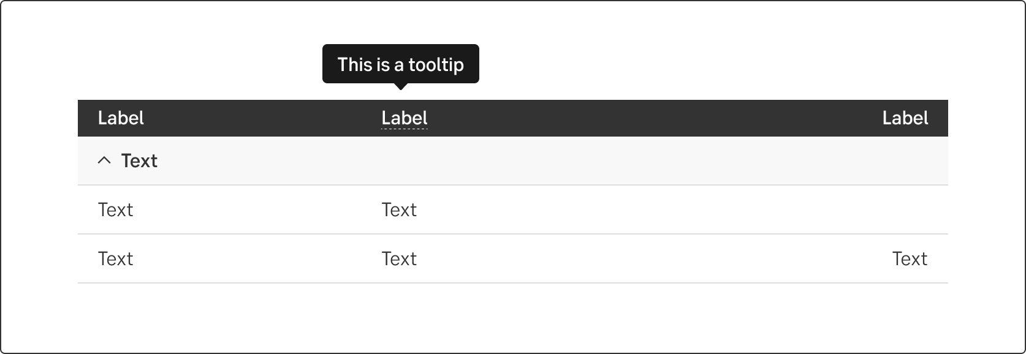Select last row's left Text cell
Image resolution: width=1026 pixels, height=354 pixels.
click(x=115, y=258)
